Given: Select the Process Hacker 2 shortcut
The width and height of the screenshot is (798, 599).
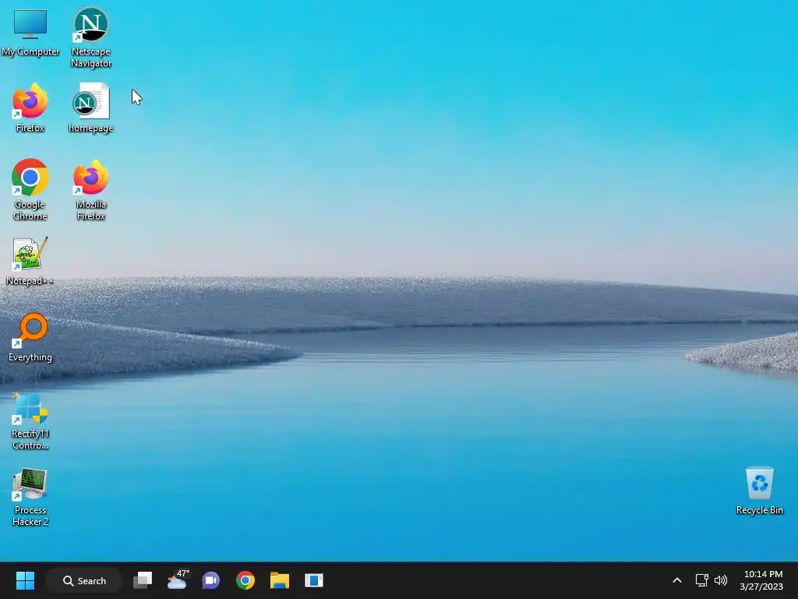Looking at the screenshot, I should (30, 498).
